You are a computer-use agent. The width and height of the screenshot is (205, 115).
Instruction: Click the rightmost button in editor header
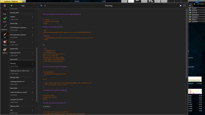(184, 6)
